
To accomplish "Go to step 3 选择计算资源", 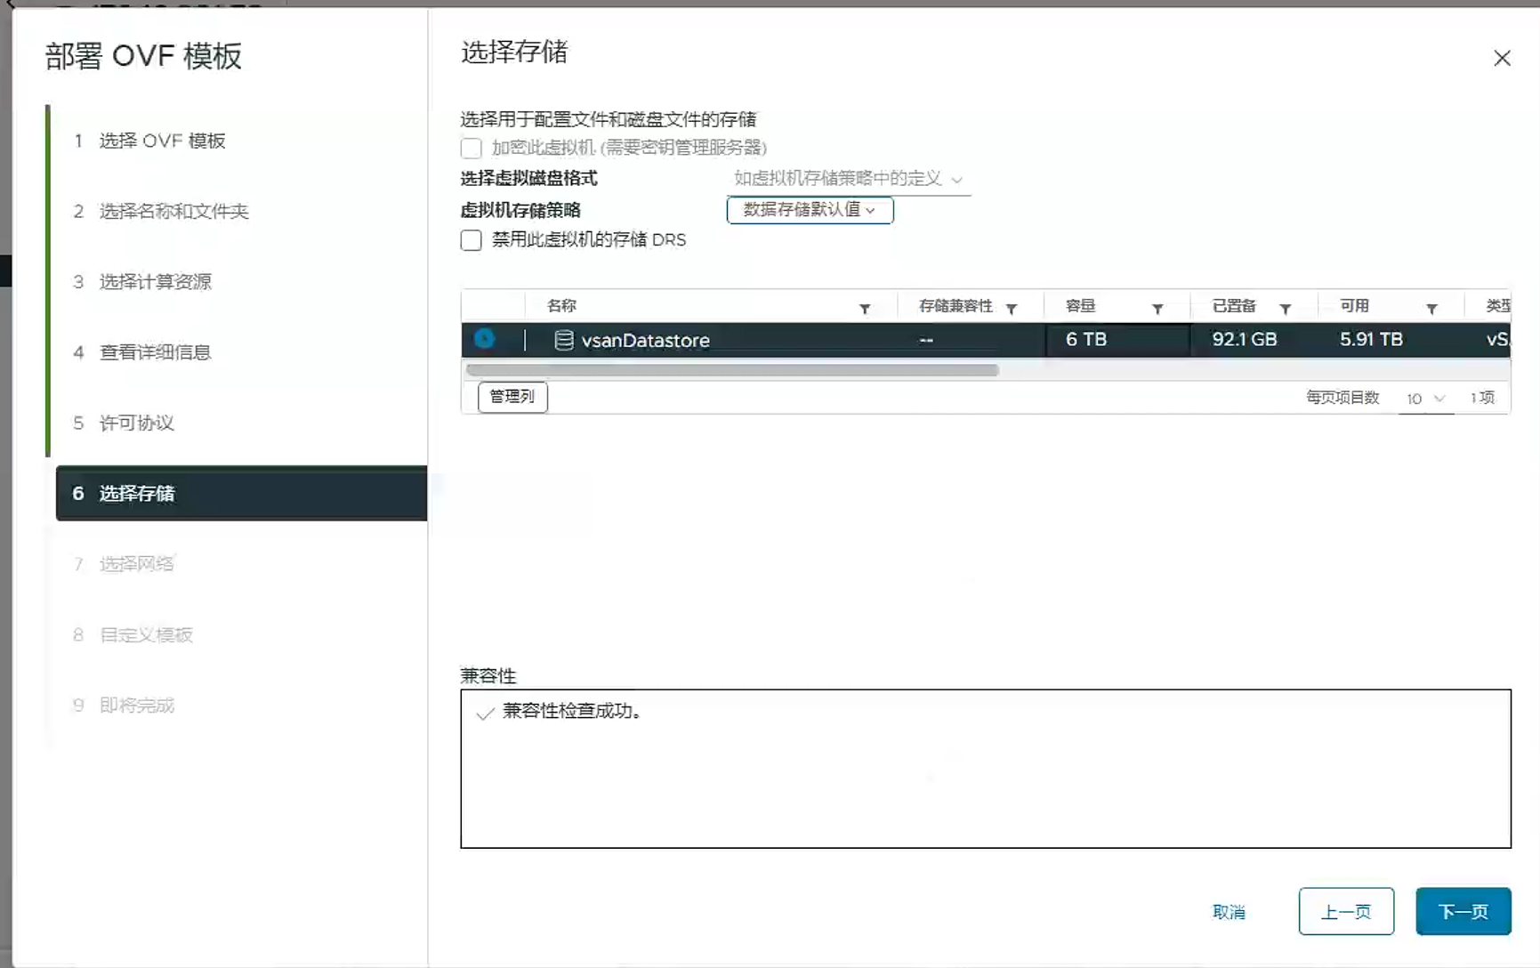I will click(155, 282).
